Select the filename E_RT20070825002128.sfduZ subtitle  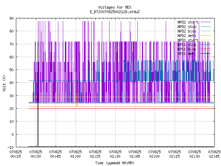coord(115,12)
